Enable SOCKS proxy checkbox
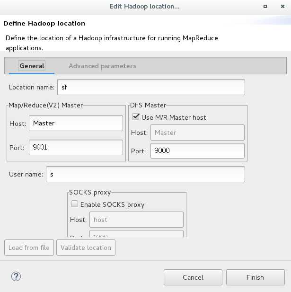 tap(74, 204)
